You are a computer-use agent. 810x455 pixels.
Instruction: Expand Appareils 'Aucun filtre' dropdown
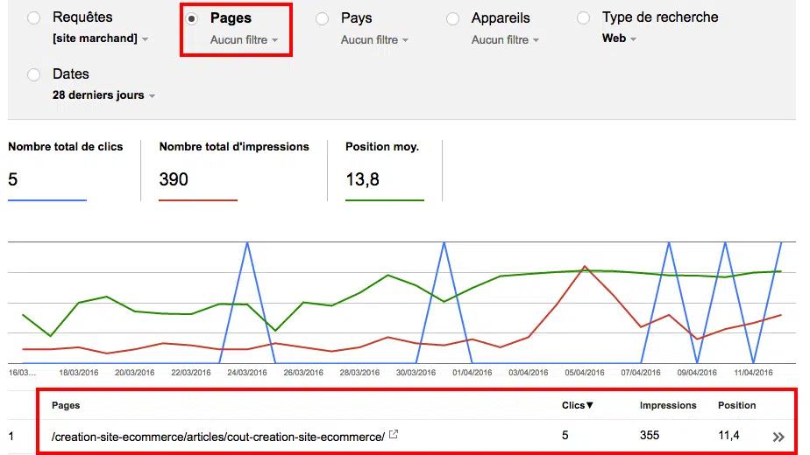click(505, 39)
